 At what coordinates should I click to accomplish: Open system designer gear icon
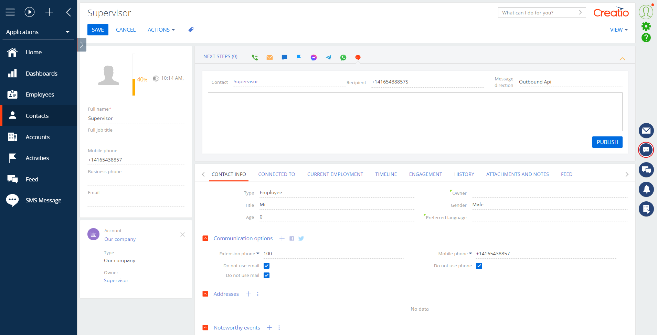[646, 26]
